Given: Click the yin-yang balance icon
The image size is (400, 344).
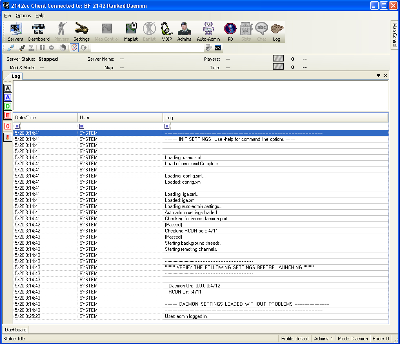Looking at the screenshot, I should 63,48.
